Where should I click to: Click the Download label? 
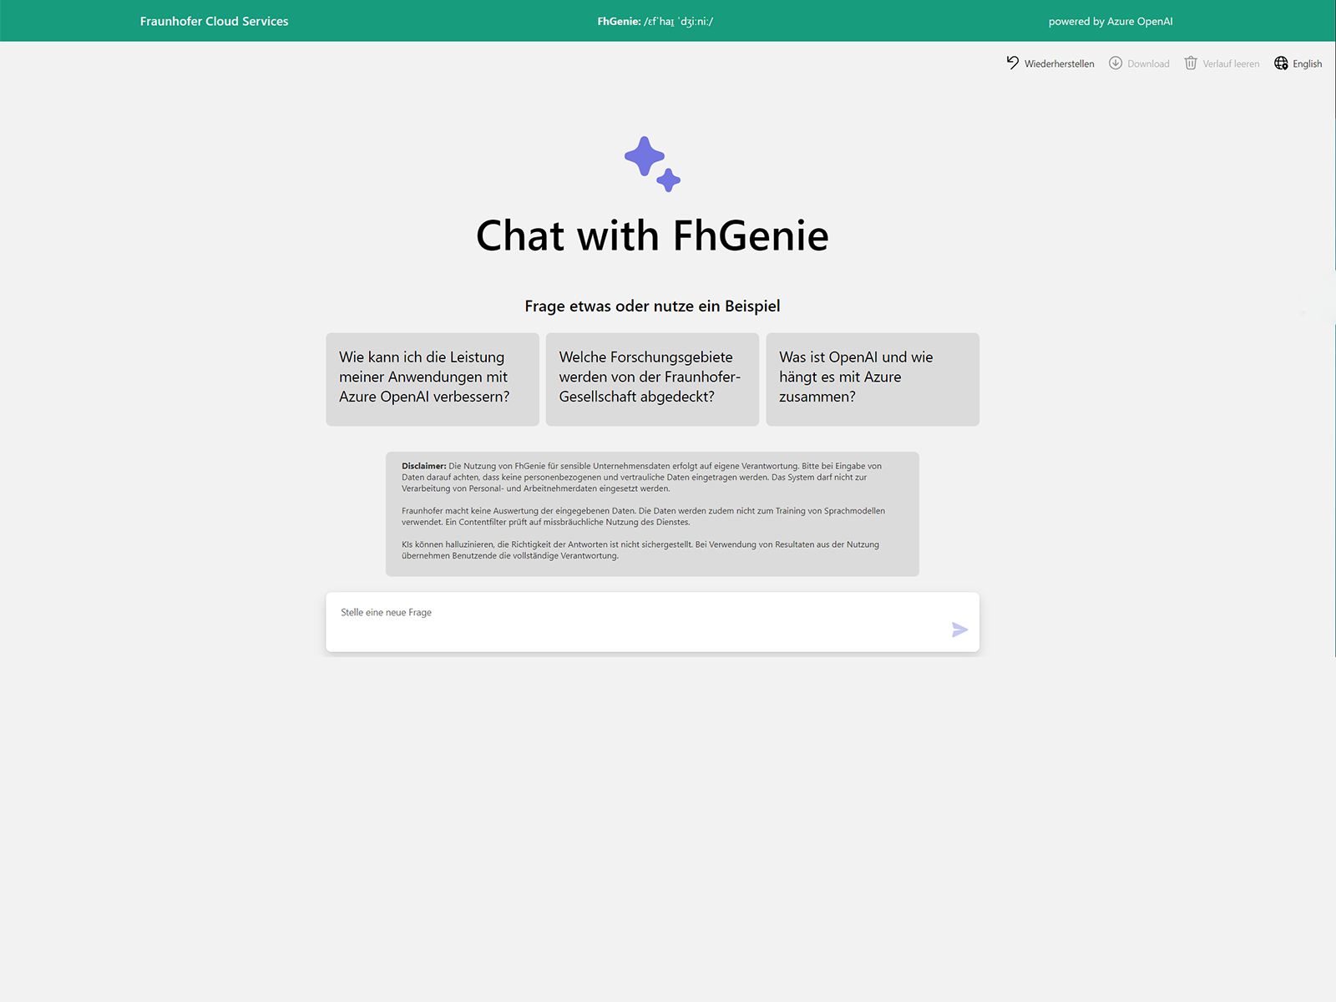tap(1148, 63)
